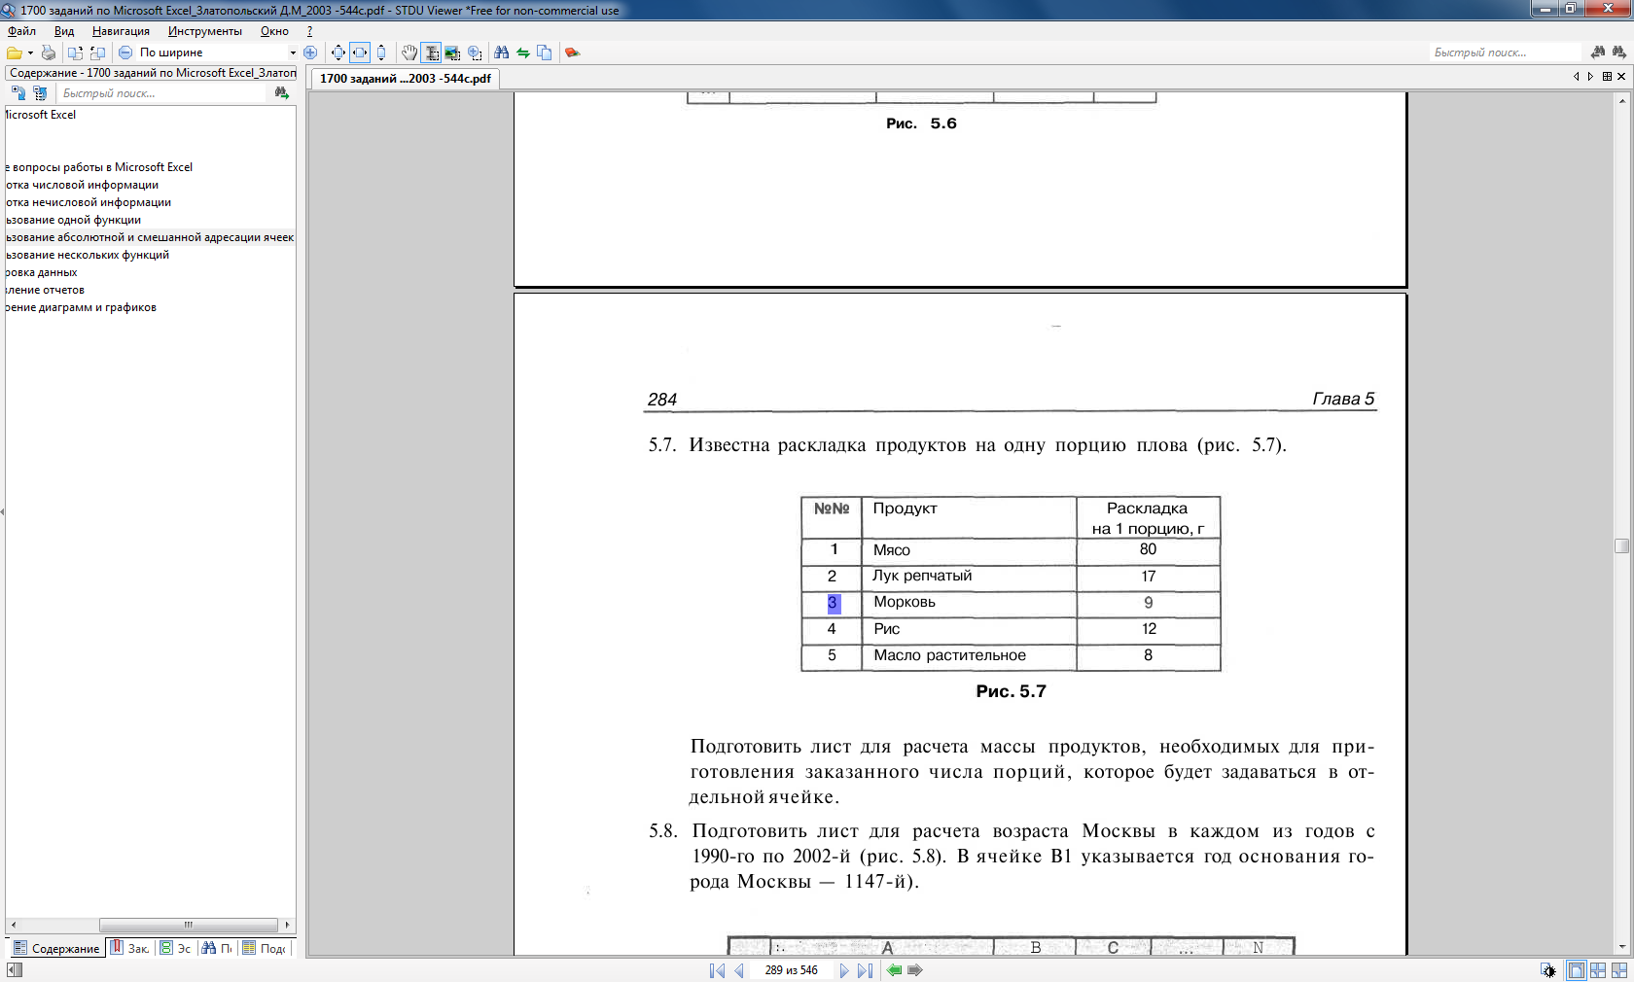The image size is (1634, 982).
Task: Select the Hand pan tool
Action: click(409, 53)
